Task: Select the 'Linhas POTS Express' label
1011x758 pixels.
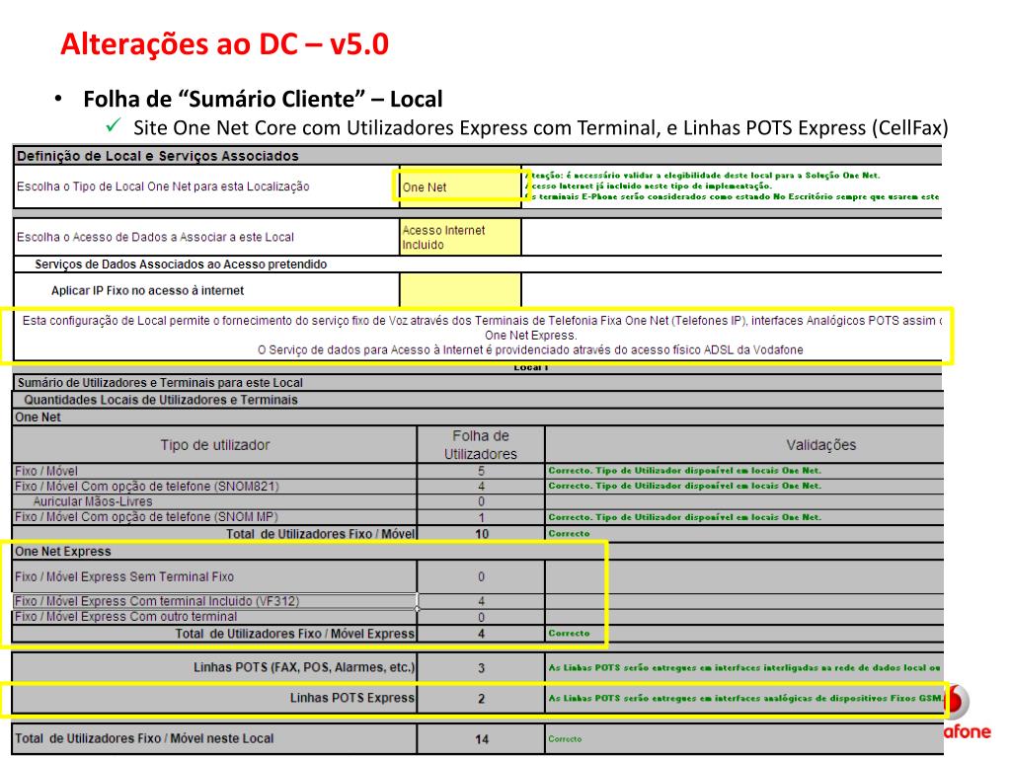Action: click(352, 698)
